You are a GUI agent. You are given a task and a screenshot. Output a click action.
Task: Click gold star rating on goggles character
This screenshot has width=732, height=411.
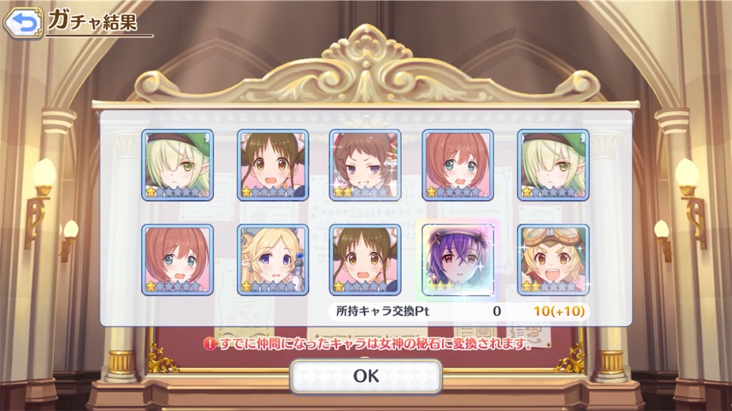[x=531, y=286]
